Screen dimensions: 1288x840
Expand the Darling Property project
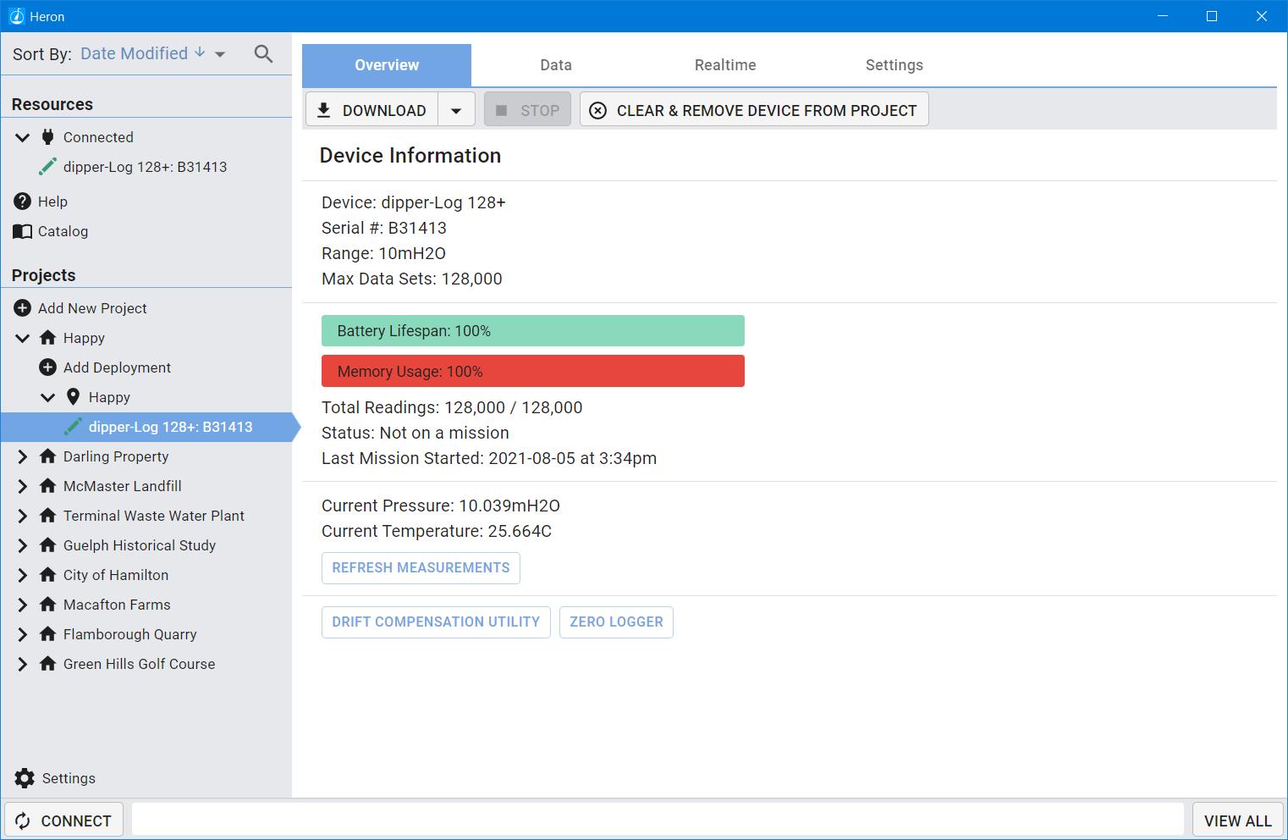(23, 456)
